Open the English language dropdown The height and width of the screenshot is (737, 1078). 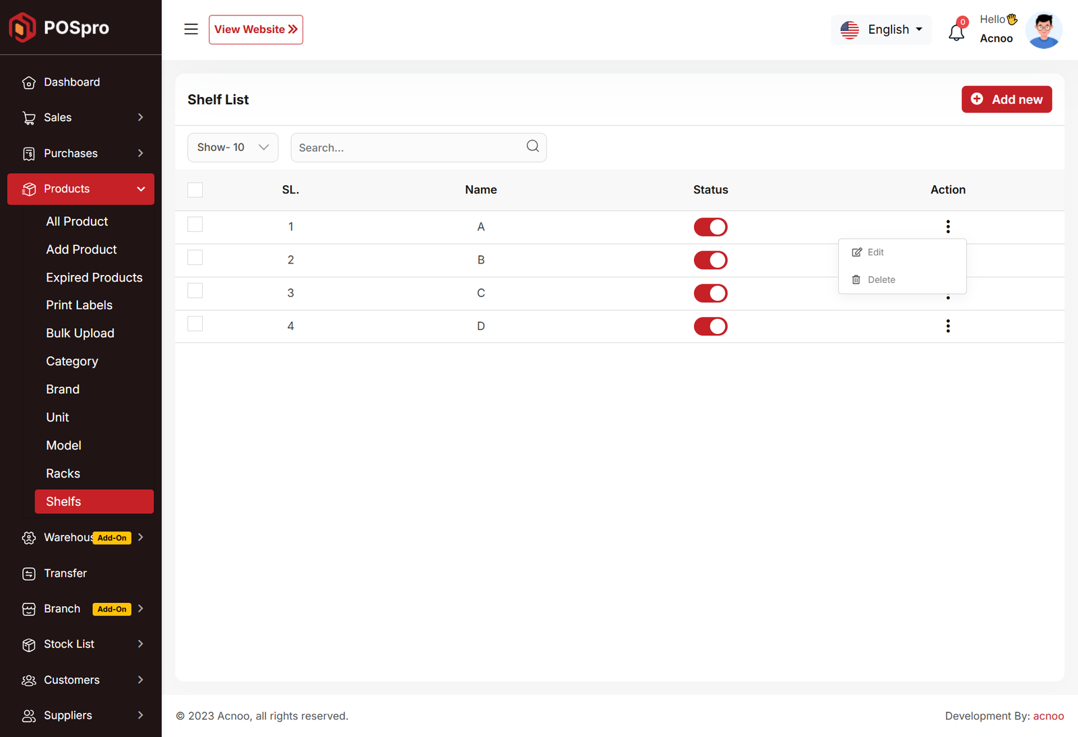[881, 30]
